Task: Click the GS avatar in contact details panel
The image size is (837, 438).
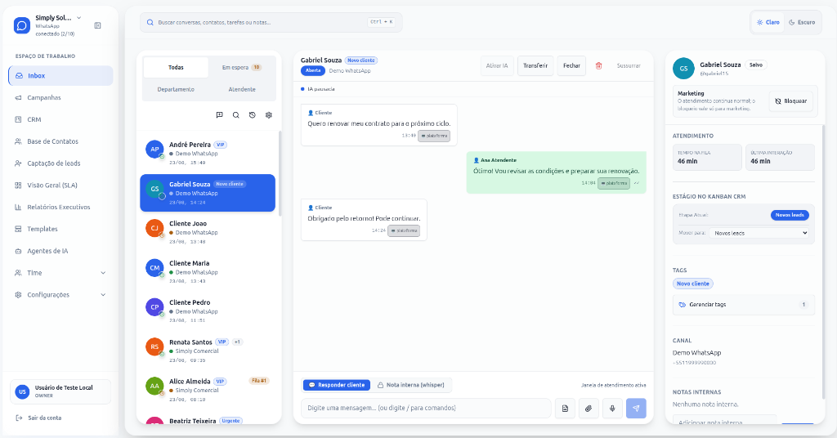Action: point(683,69)
